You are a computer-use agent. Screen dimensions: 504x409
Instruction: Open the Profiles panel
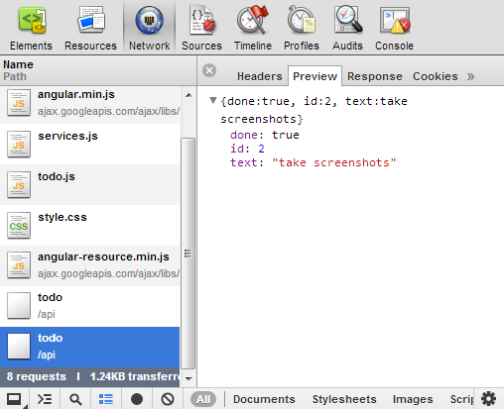pos(302,29)
